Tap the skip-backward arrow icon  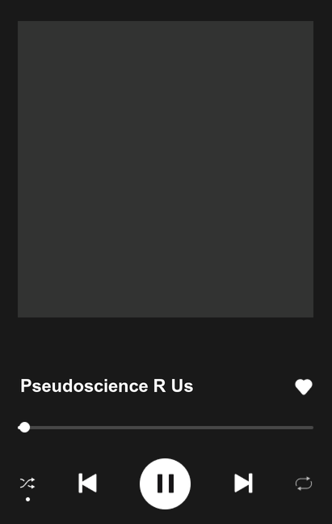click(x=88, y=483)
